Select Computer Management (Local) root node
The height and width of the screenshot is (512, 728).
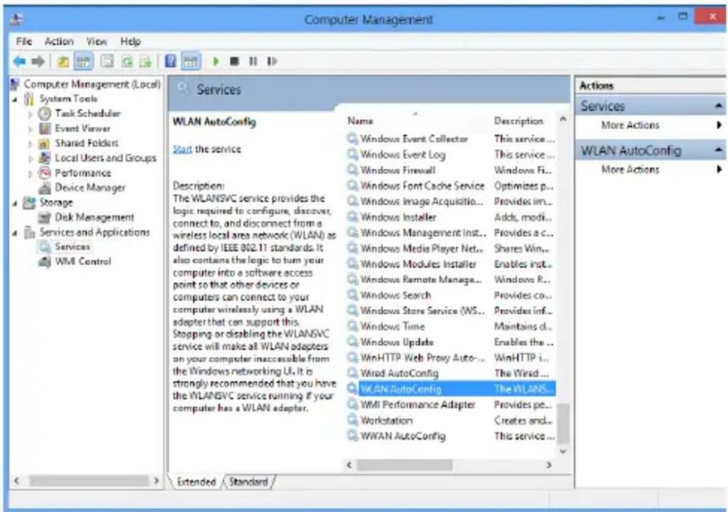(x=93, y=86)
